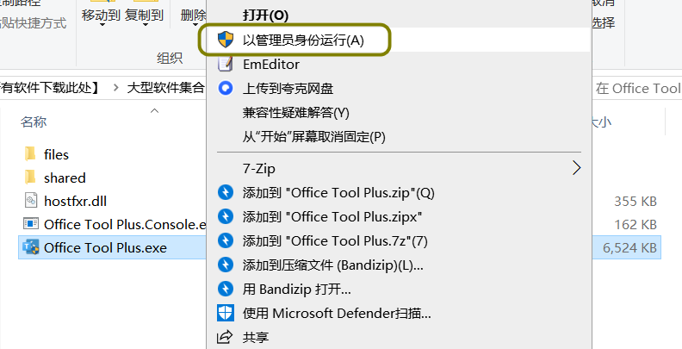682x349 pixels.
Task: Click the 删除 ribbon button
Action: (x=194, y=16)
